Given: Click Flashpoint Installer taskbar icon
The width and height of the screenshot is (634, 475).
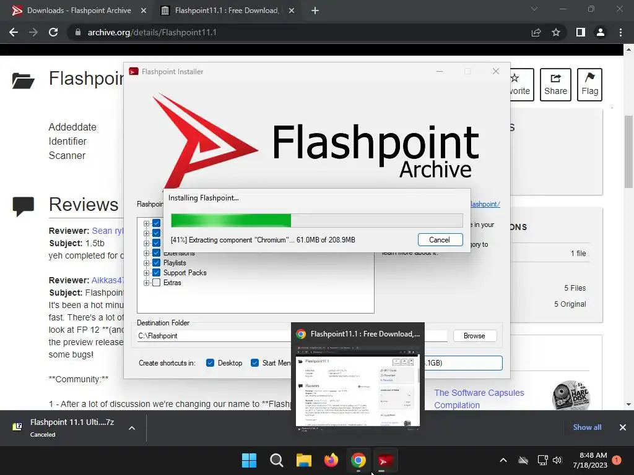Looking at the screenshot, I should click(x=385, y=460).
